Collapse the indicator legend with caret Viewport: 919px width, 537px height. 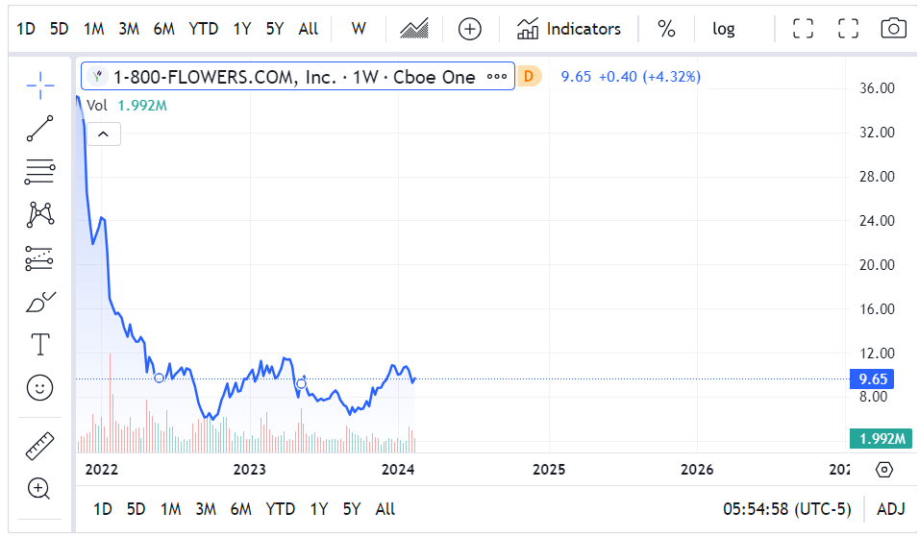(x=103, y=134)
